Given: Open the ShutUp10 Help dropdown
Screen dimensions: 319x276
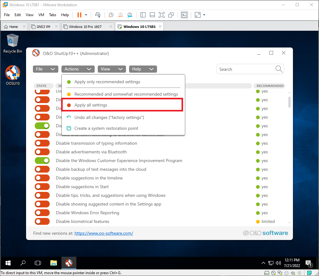Looking at the screenshot, I should [143, 69].
